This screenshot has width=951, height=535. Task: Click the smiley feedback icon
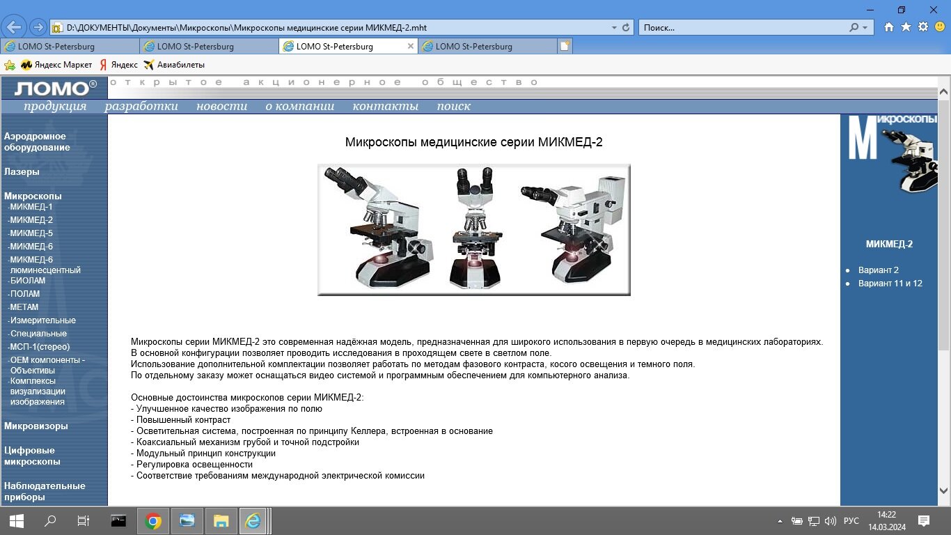pos(940,27)
